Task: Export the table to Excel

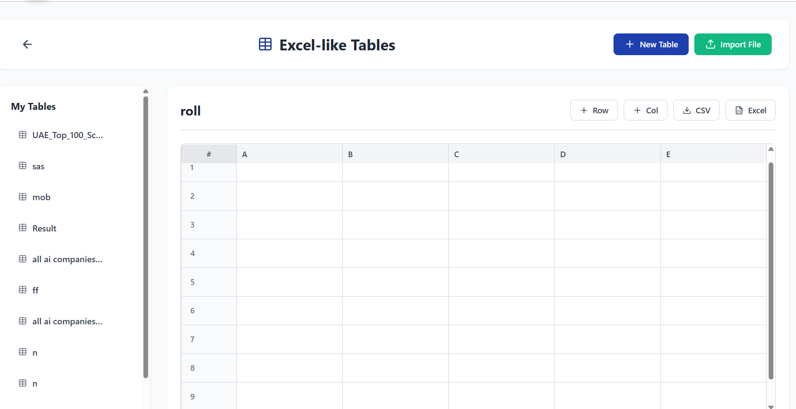Action: [750, 110]
